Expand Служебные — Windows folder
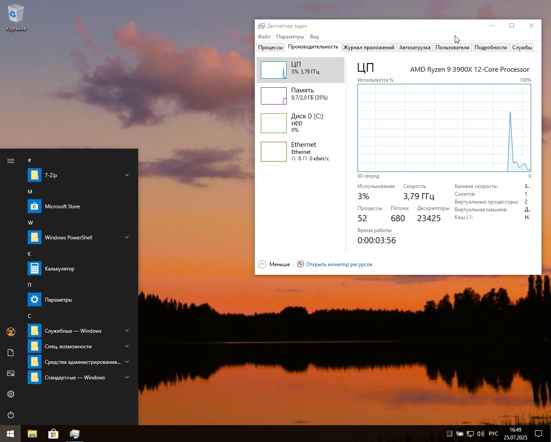The image size is (551, 442). (x=127, y=331)
